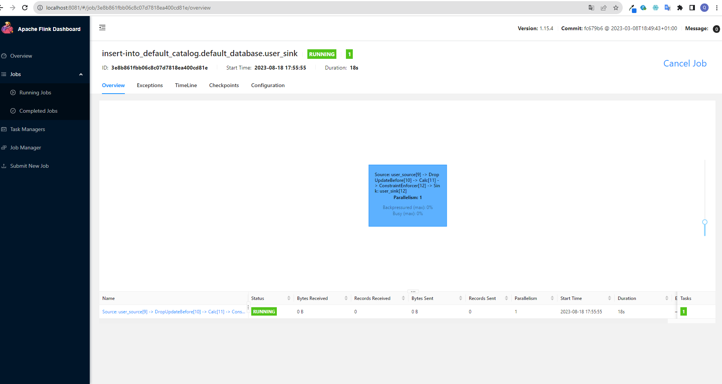Viewport: 722px width, 384px height.
Task: Sort table by Parallelism column
Action: click(x=552, y=298)
